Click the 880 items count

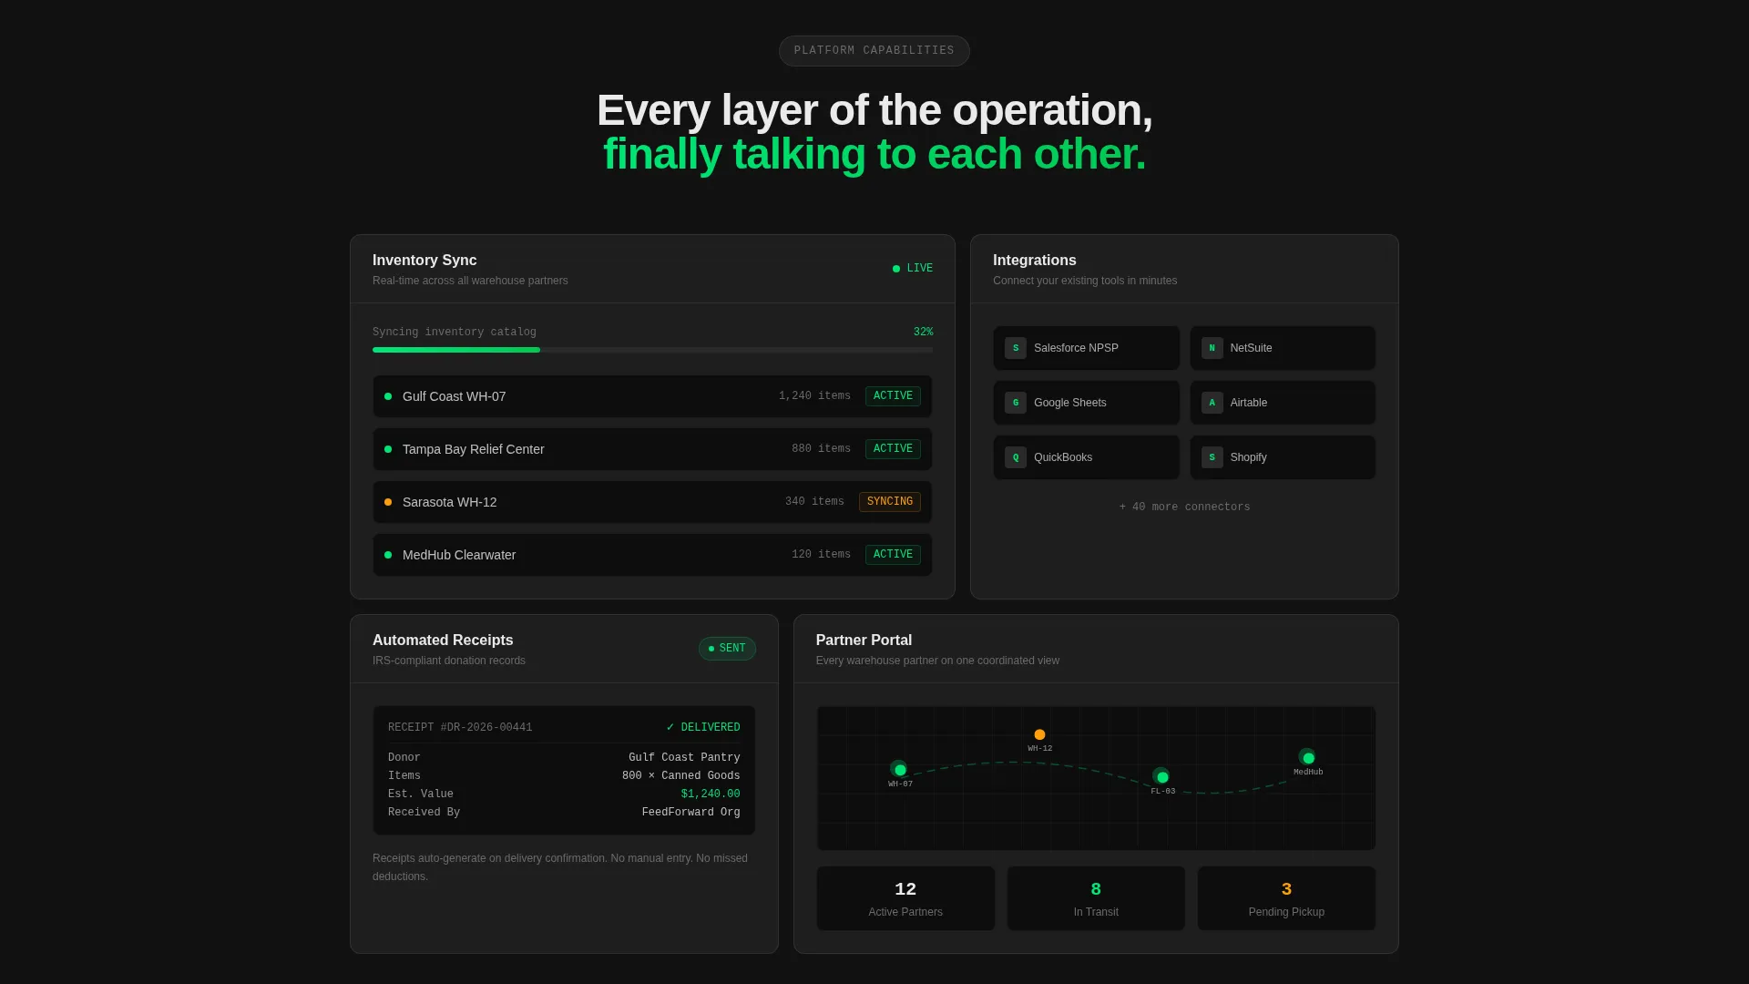[x=821, y=449]
